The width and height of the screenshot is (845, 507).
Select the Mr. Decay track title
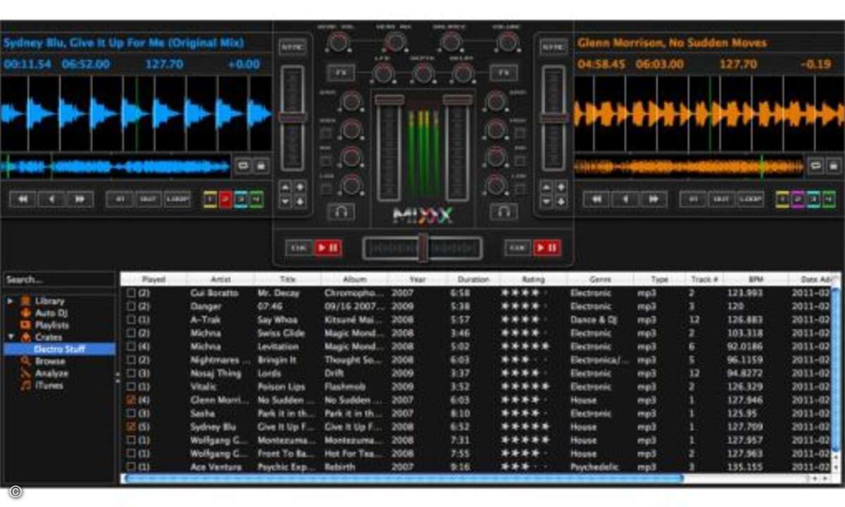coord(277,292)
